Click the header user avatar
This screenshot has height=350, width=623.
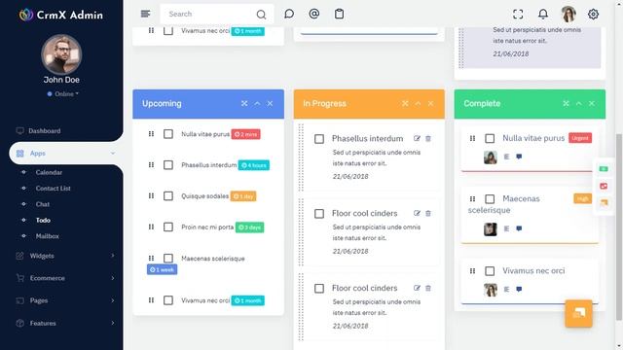point(568,15)
